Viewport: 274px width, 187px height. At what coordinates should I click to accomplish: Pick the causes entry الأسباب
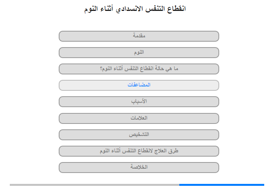tap(139, 102)
